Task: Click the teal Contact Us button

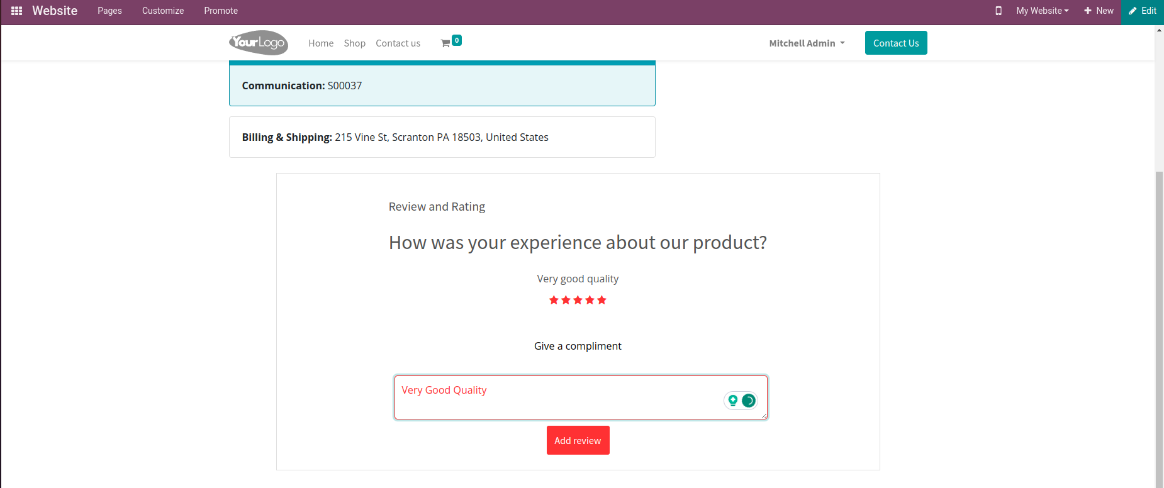Action: point(895,43)
